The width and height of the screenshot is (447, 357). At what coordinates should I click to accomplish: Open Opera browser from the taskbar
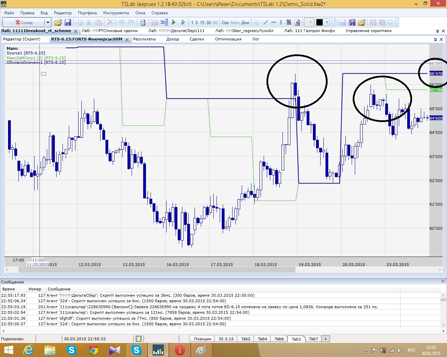click(x=179, y=350)
